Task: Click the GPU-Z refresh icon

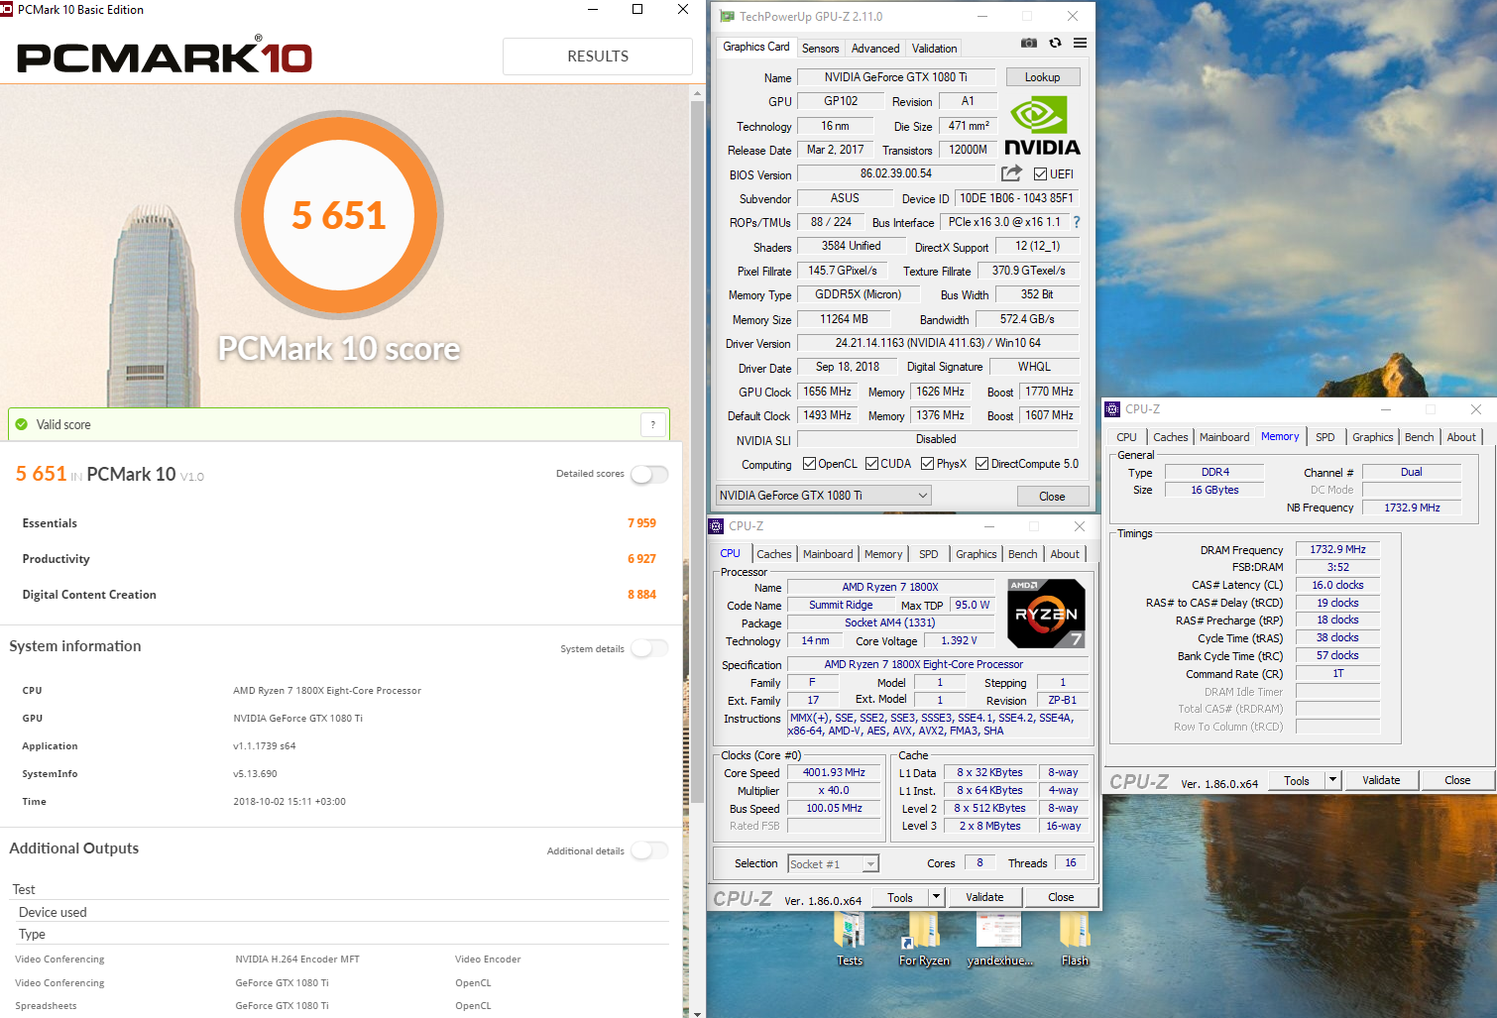Action: (1055, 43)
